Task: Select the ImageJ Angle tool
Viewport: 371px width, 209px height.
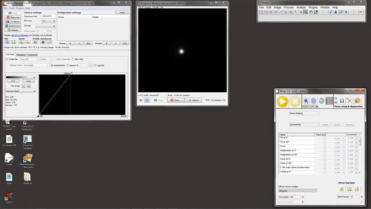Action: pyautogui.click(x=286, y=12)
